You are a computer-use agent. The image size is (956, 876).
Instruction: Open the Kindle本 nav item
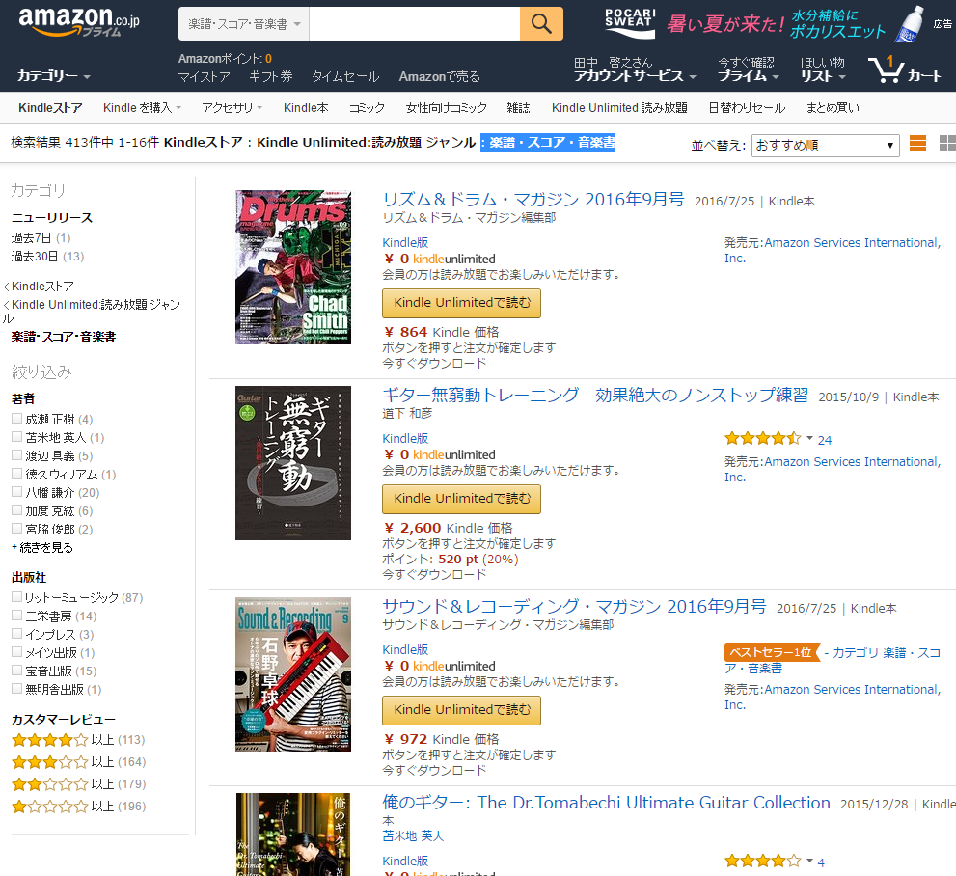click(306, 108)
